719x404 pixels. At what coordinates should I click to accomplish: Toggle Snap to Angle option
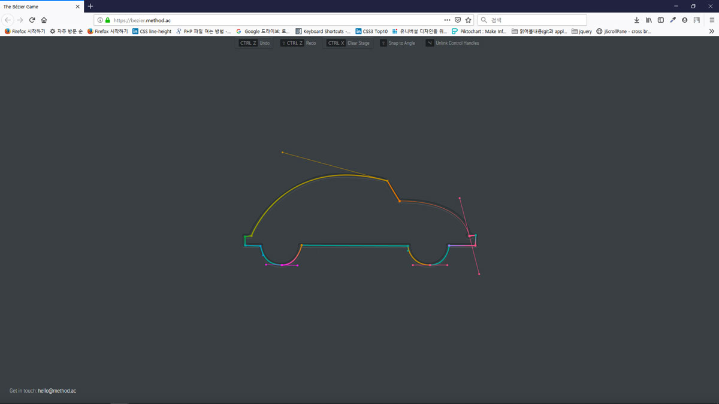[397, 43]
